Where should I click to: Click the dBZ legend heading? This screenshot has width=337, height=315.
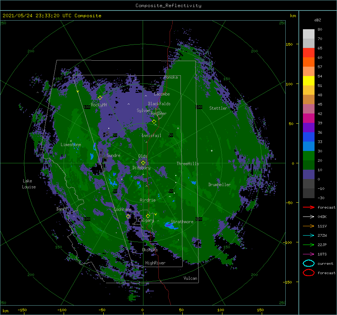[318, 20]
